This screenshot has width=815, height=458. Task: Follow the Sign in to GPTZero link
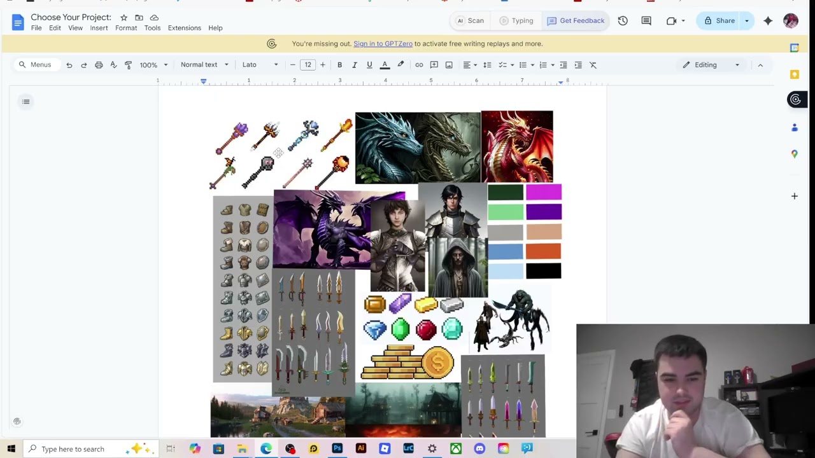point(383,44)
